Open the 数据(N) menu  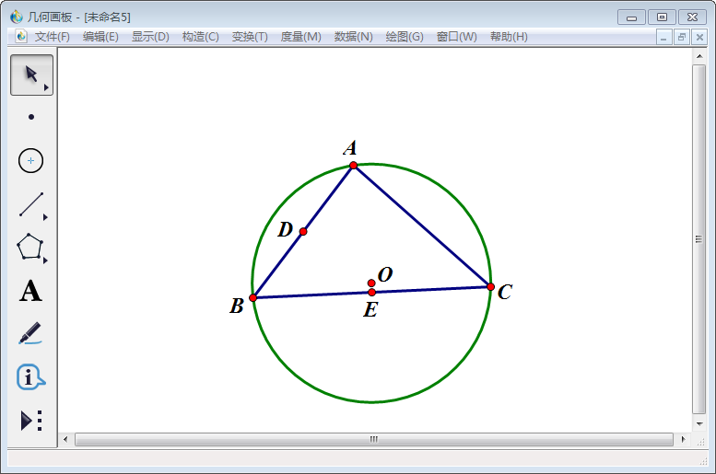354,37
